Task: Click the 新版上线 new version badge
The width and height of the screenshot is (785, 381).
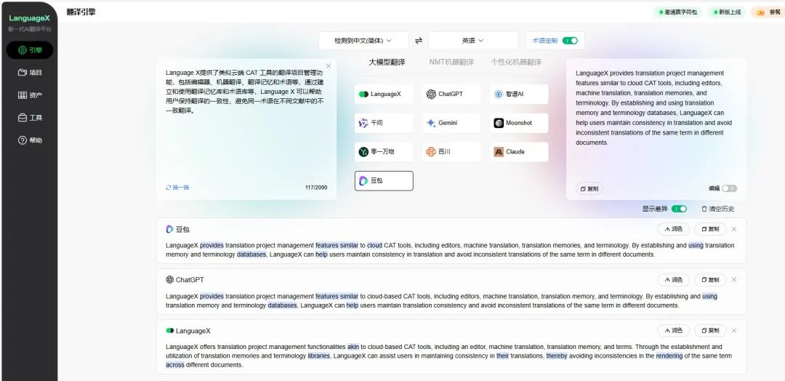Action: pyautogui.click(x=727, y=12)
